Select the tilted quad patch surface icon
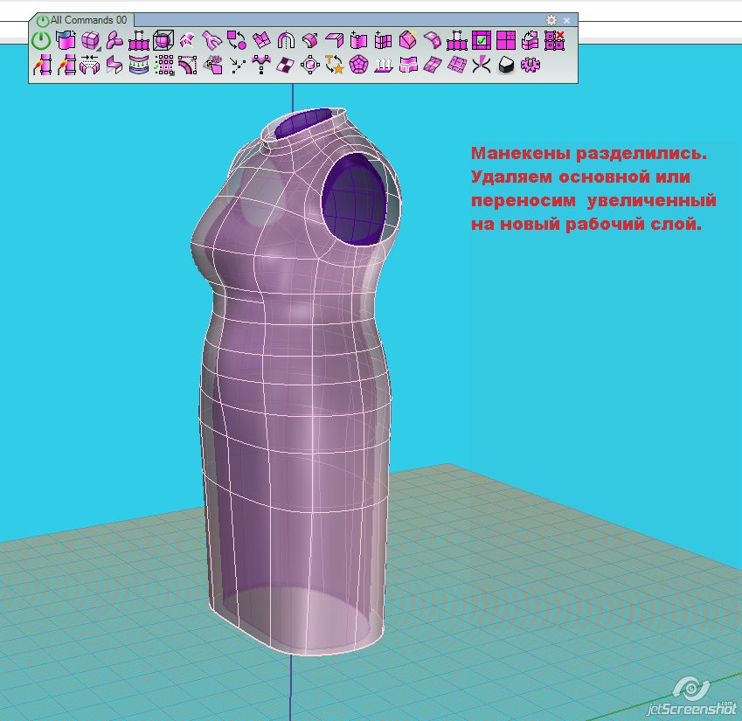The image size is (742, 721). pos(433,65)
